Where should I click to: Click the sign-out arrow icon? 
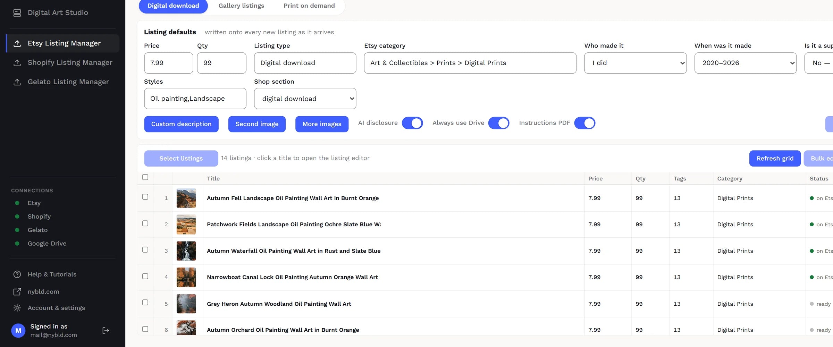[106, 331]
